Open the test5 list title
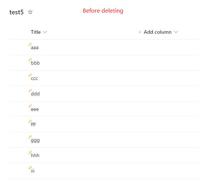199x184 pixels. (x=16, y=12)
